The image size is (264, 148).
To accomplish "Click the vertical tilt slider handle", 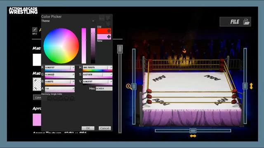I will click(245, 86).
